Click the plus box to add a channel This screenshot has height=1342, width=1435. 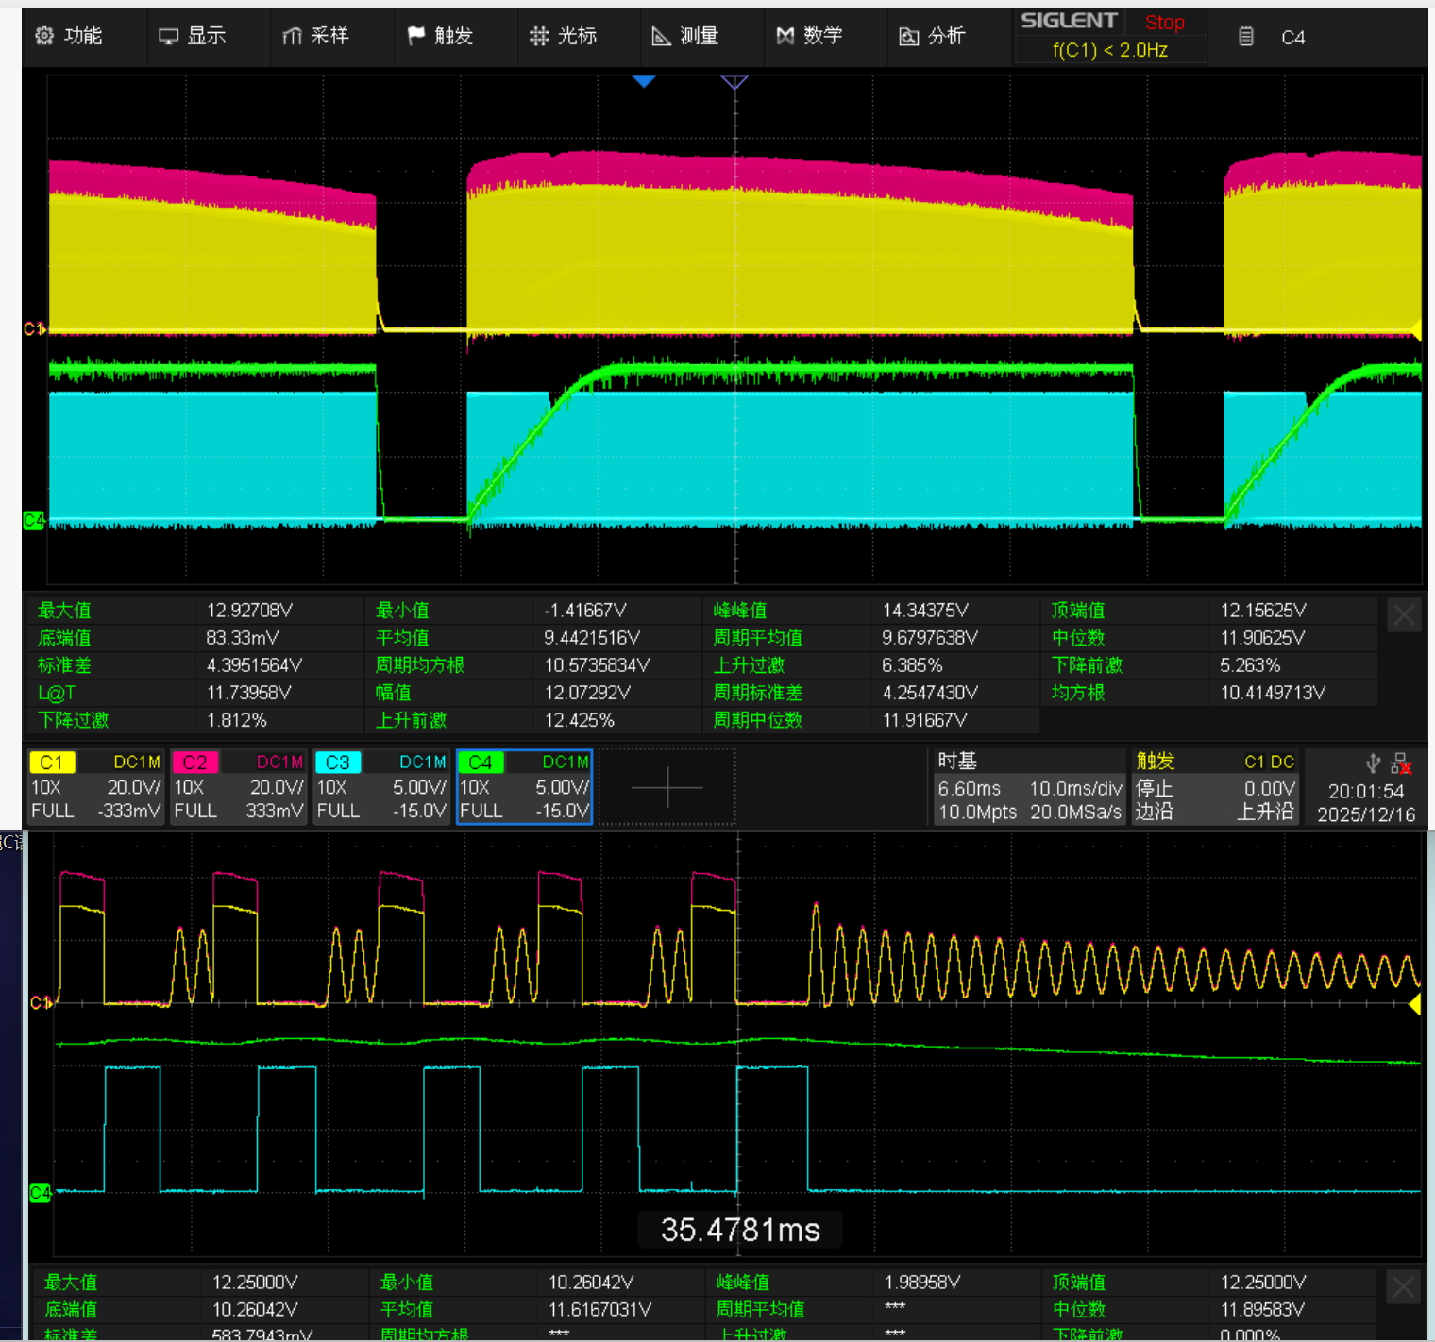pyautogui.click(x=667, y=787)
